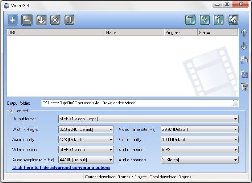The width and height of the screenshot is (252, 183).
Task: Click the Name column header
Action: click(135, 32)
